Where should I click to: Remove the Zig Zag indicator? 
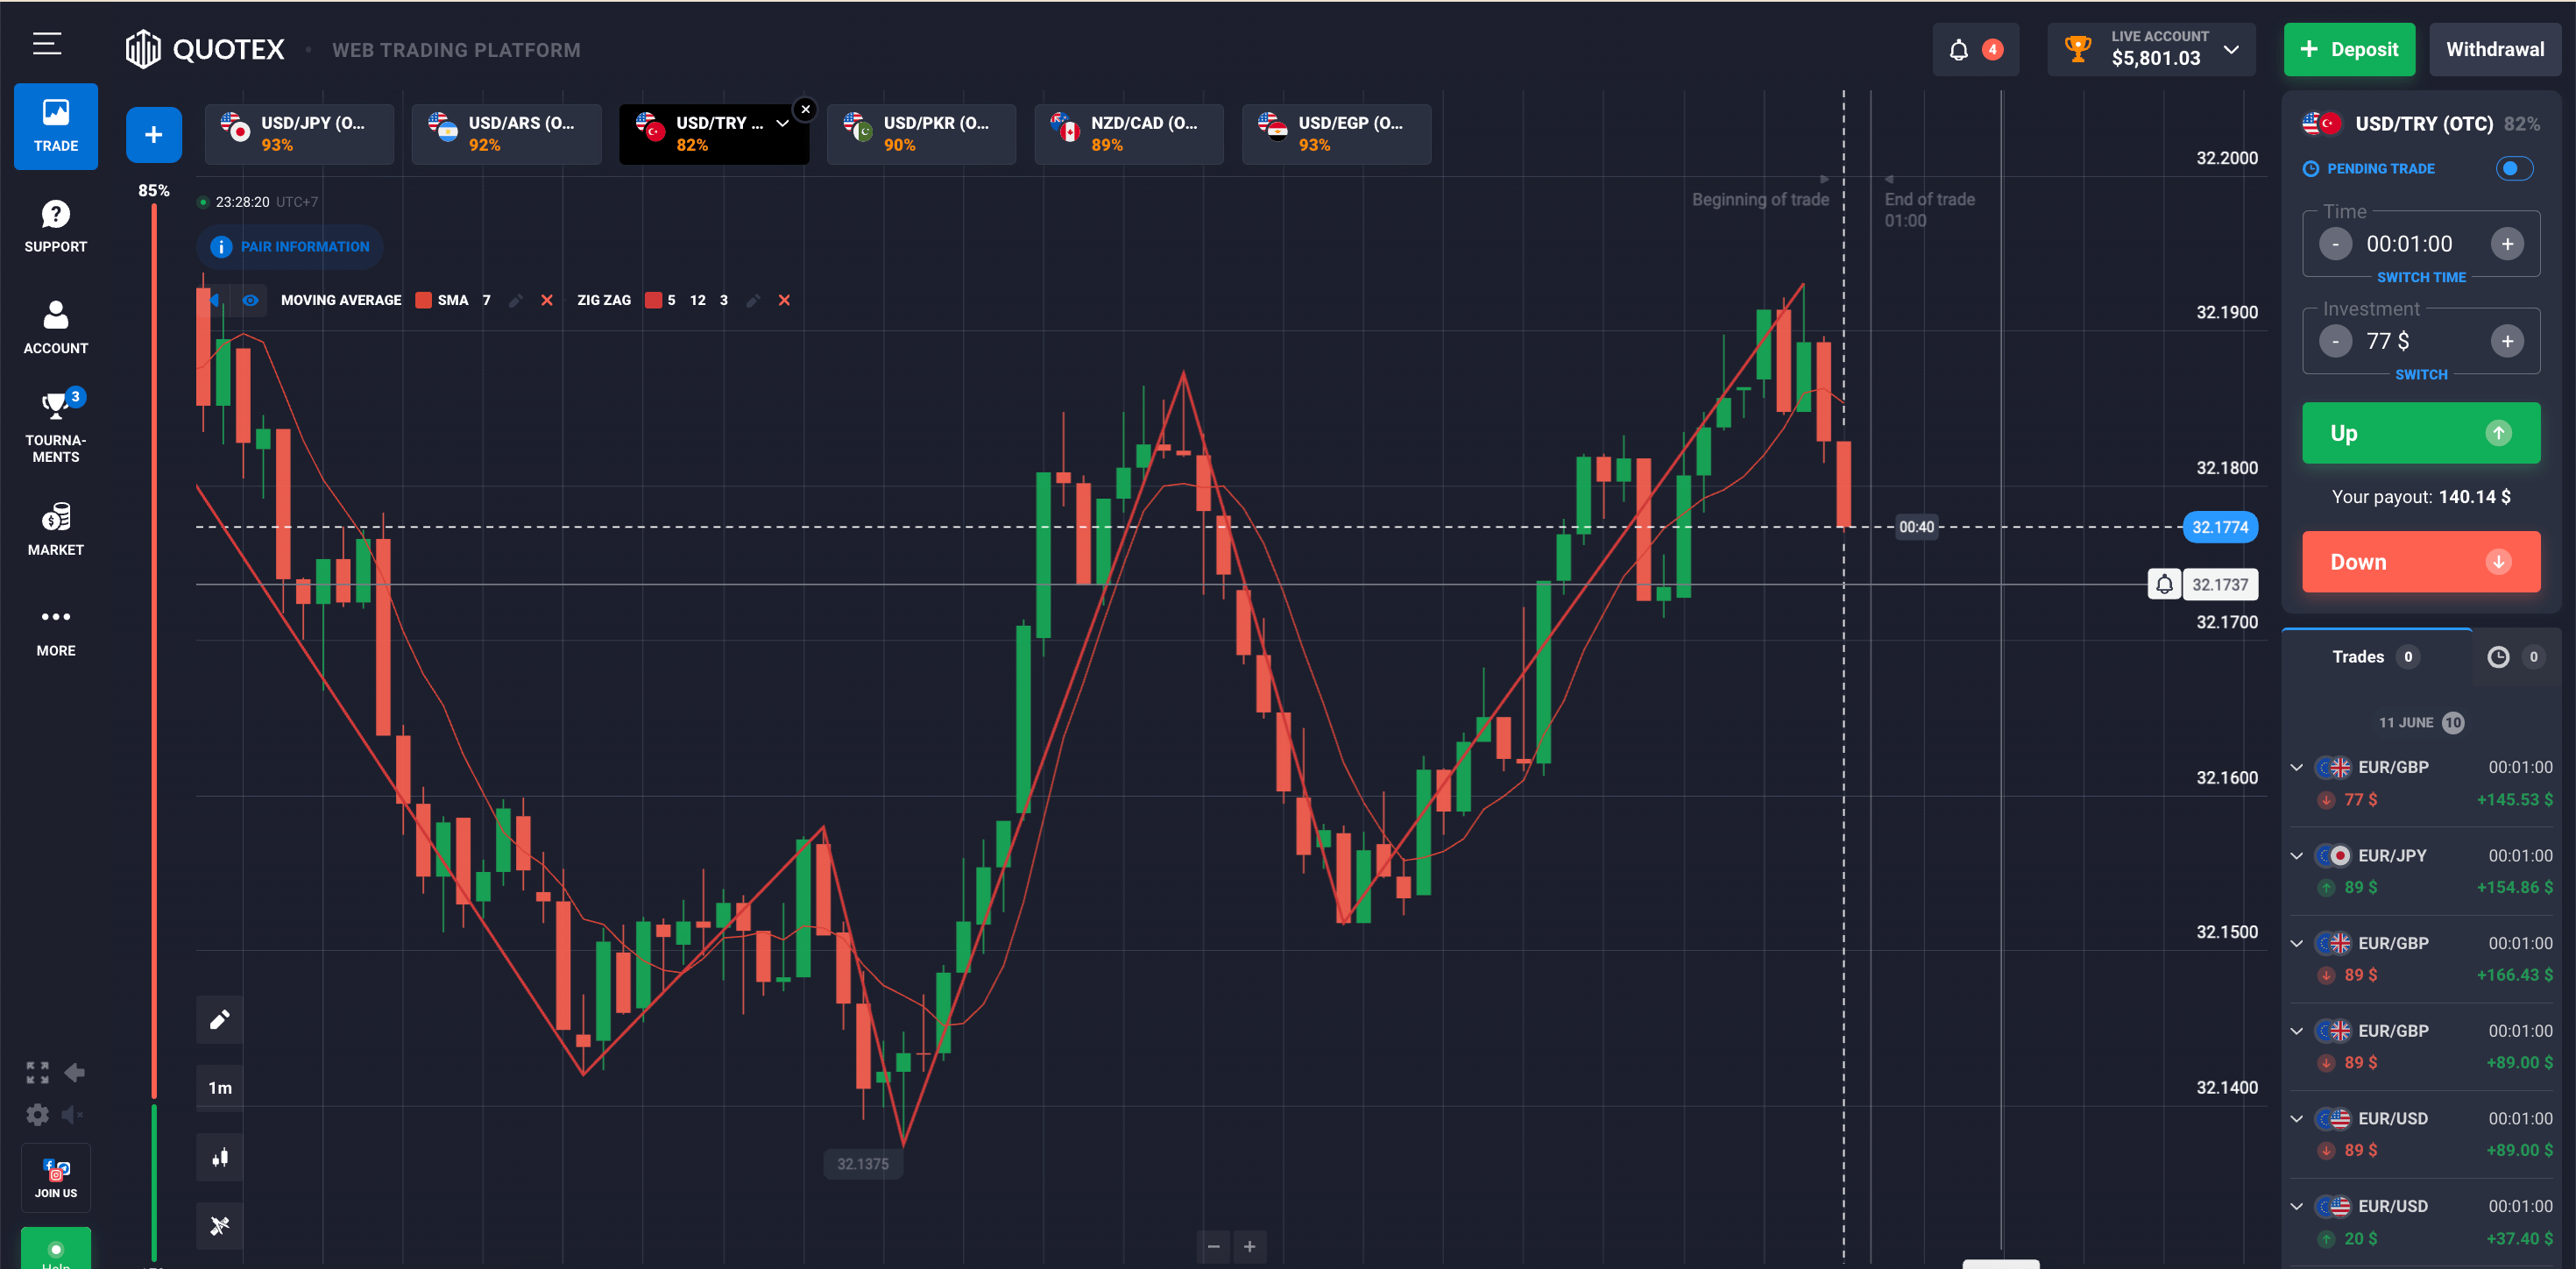tap(784, 300)
